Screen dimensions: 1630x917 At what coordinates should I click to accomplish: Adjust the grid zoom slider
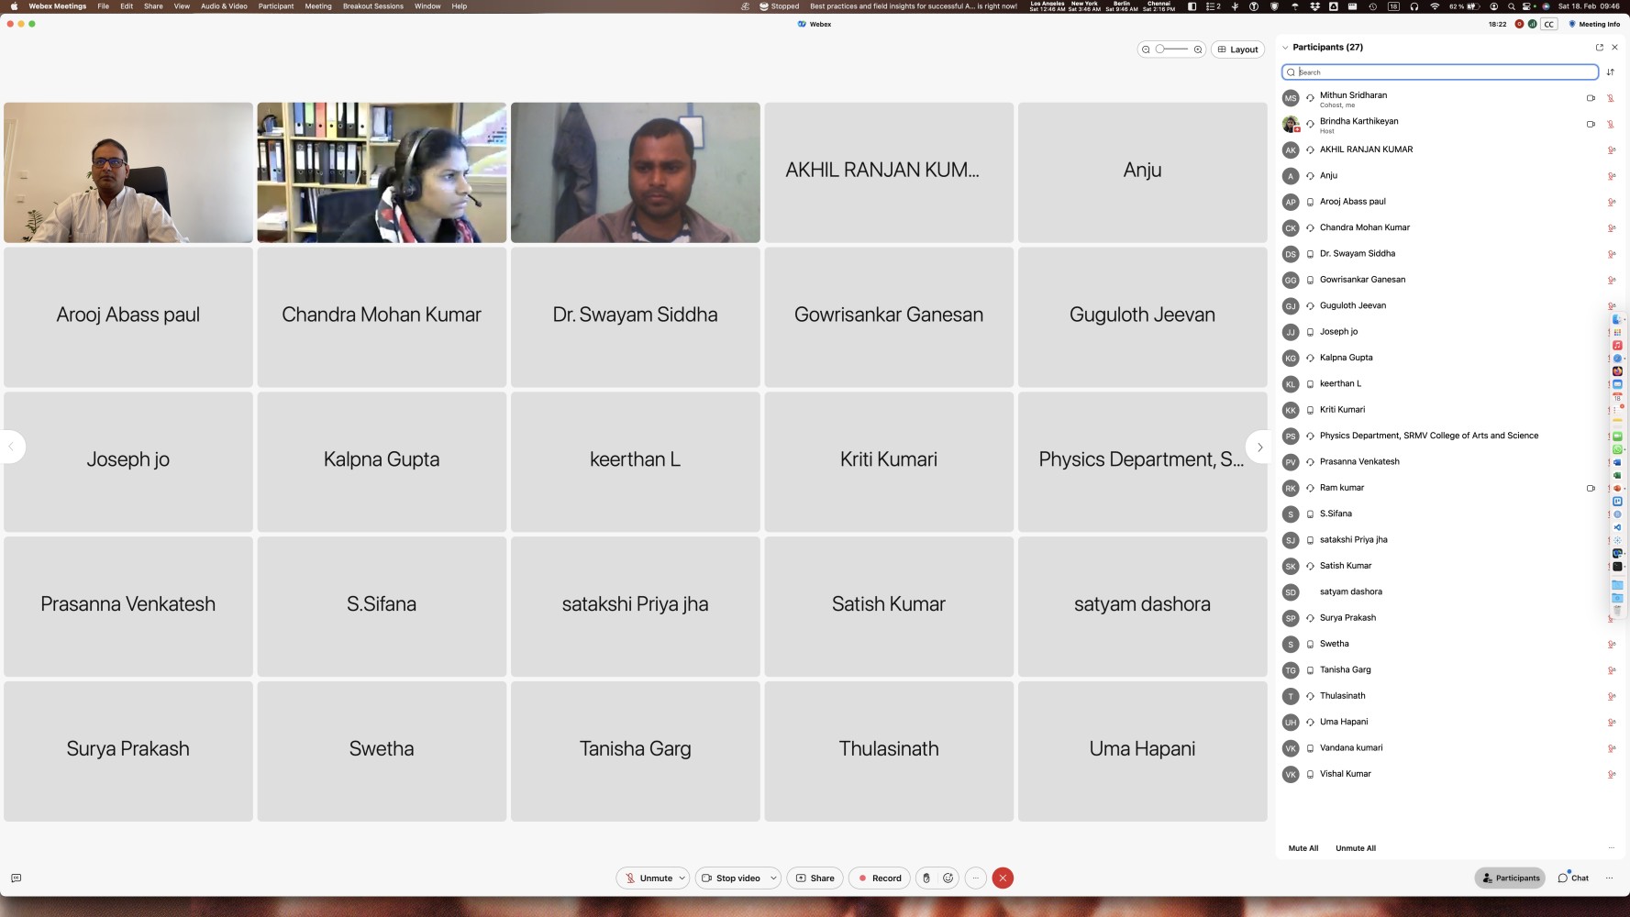1171,50
